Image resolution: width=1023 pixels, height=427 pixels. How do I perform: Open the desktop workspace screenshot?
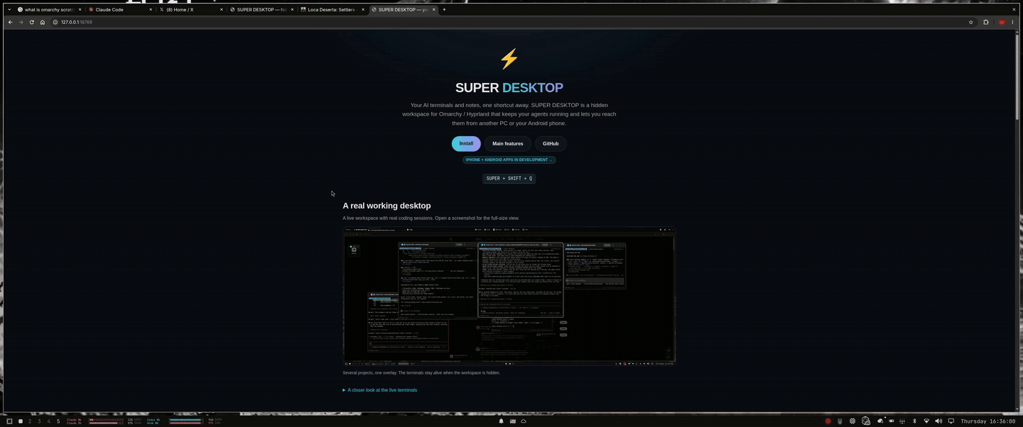[509, 296]
